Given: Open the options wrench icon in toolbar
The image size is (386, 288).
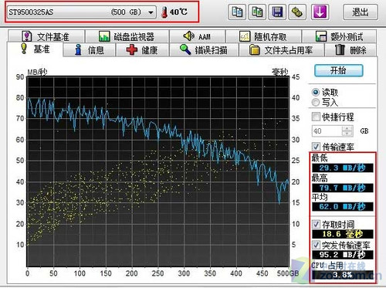Looking at the screenshot, I should click(297, 12).
